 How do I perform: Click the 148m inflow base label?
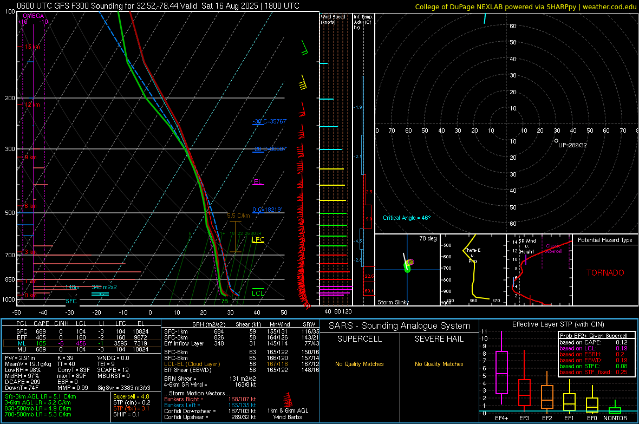(73, 288)
